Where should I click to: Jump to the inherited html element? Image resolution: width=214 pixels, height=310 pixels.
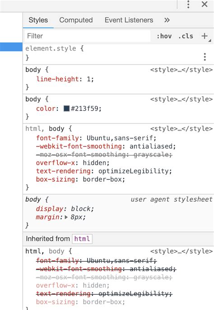coord(82,239)
